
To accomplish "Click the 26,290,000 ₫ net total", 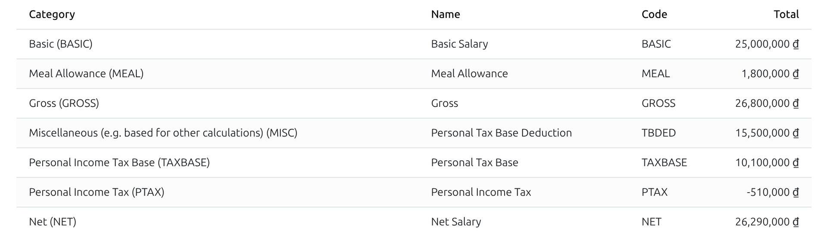I will point(767,222).
